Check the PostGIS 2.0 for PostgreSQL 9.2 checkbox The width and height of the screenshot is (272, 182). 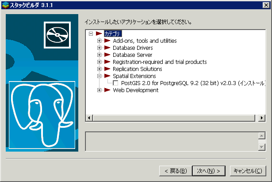[115, 83]
